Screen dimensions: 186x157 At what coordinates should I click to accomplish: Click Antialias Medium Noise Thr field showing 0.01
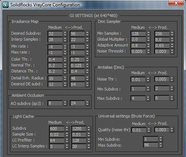tap(138, 79)
